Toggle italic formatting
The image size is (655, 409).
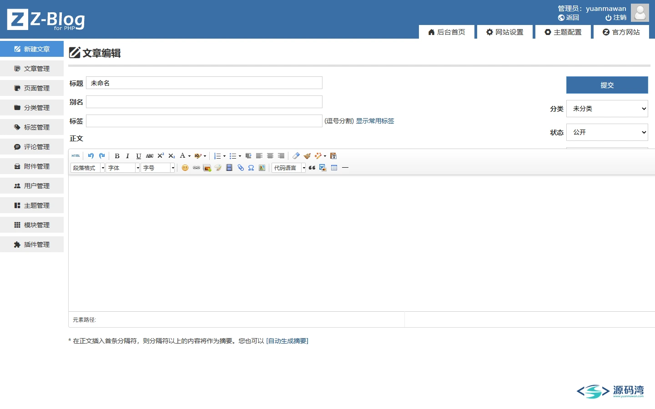tap(128, 156)
